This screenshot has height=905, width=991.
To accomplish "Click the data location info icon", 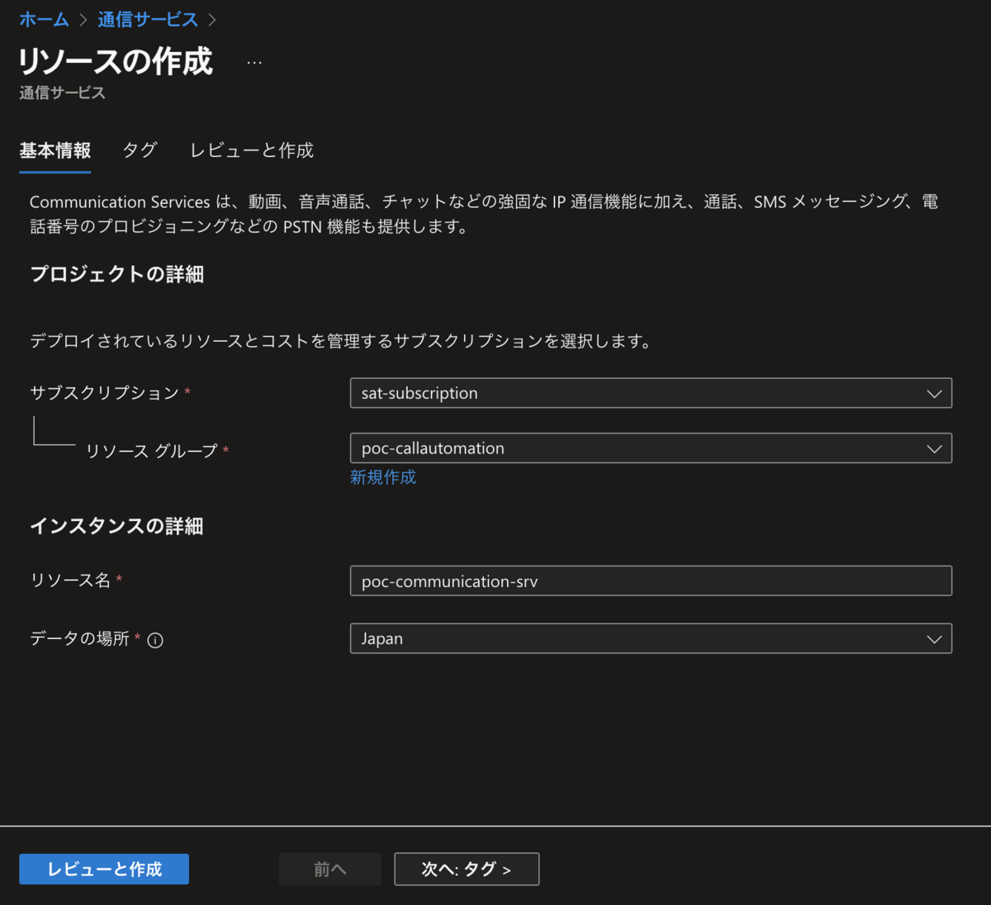I will (x=155, y=640).
